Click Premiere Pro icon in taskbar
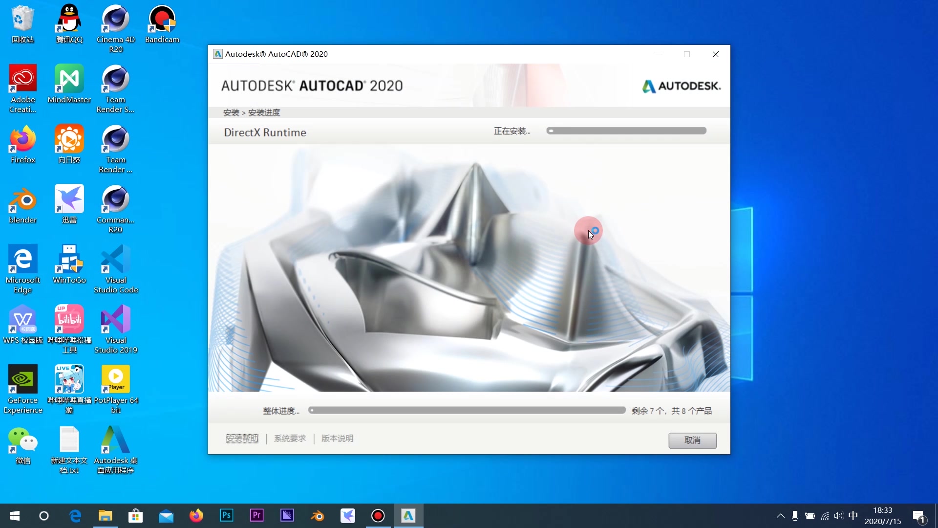 pos(257,516)
